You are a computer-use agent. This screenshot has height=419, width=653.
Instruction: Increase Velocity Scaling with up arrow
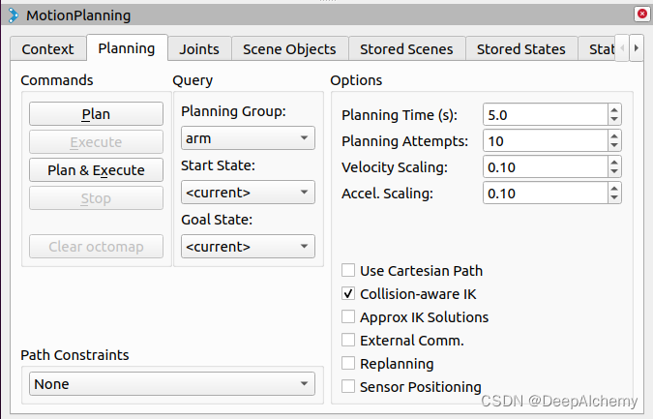tap(614, 162)
